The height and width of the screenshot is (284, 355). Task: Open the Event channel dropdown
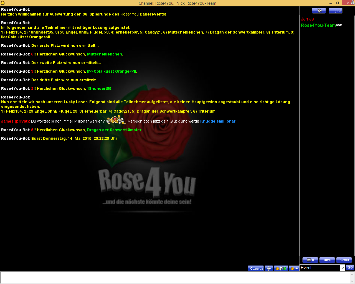pyautogui.click(x=342, y=268)
